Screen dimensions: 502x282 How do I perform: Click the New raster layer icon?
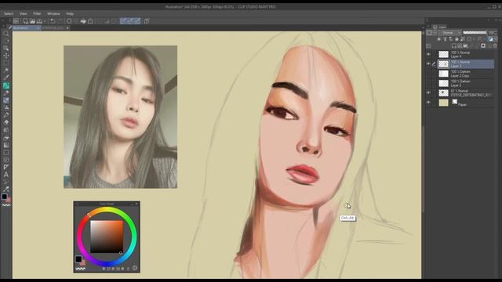point(454,45)
